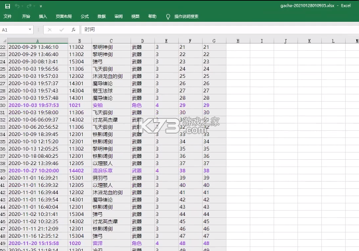The width and height of the screenshot is (359, 251).
Task: Switch to the 插入 ribbon tab
Action: click(43, 17)
